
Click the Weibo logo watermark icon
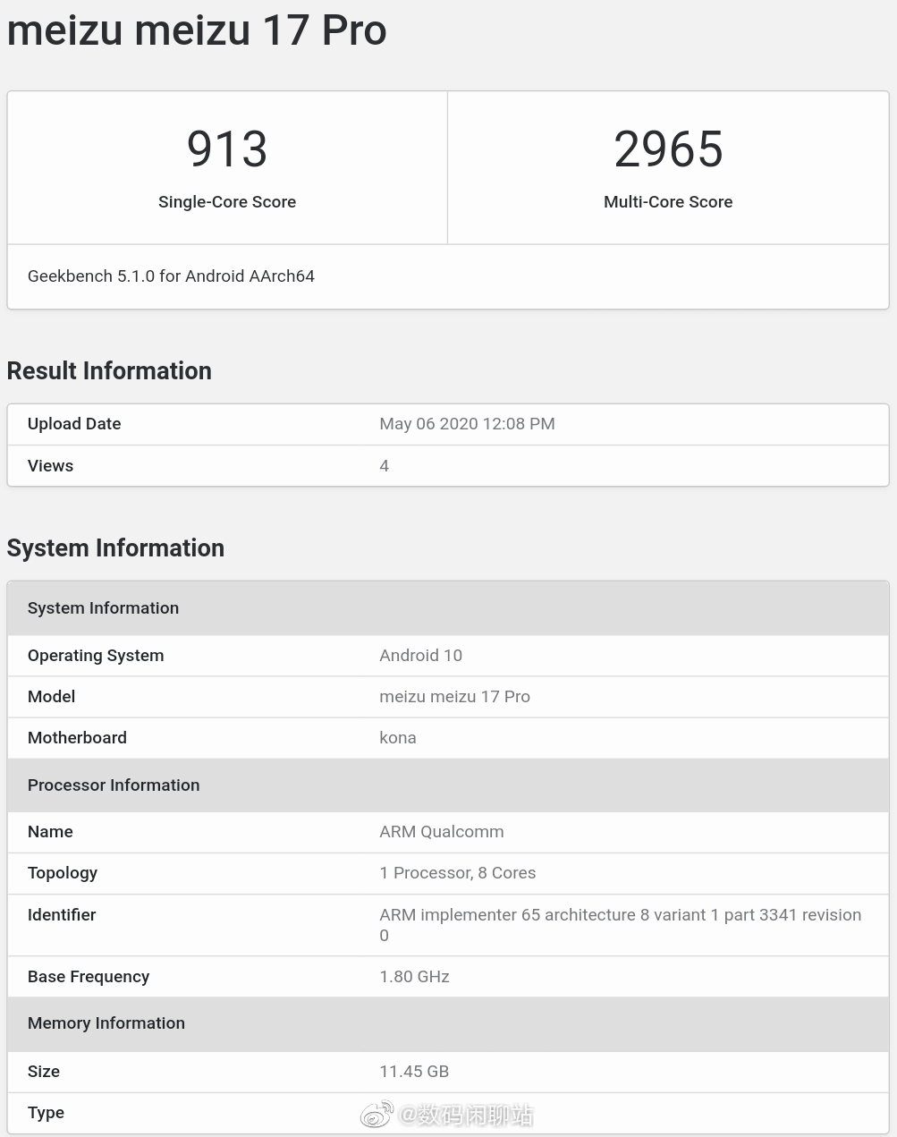pyautogui.click(x=377, y=1115)
